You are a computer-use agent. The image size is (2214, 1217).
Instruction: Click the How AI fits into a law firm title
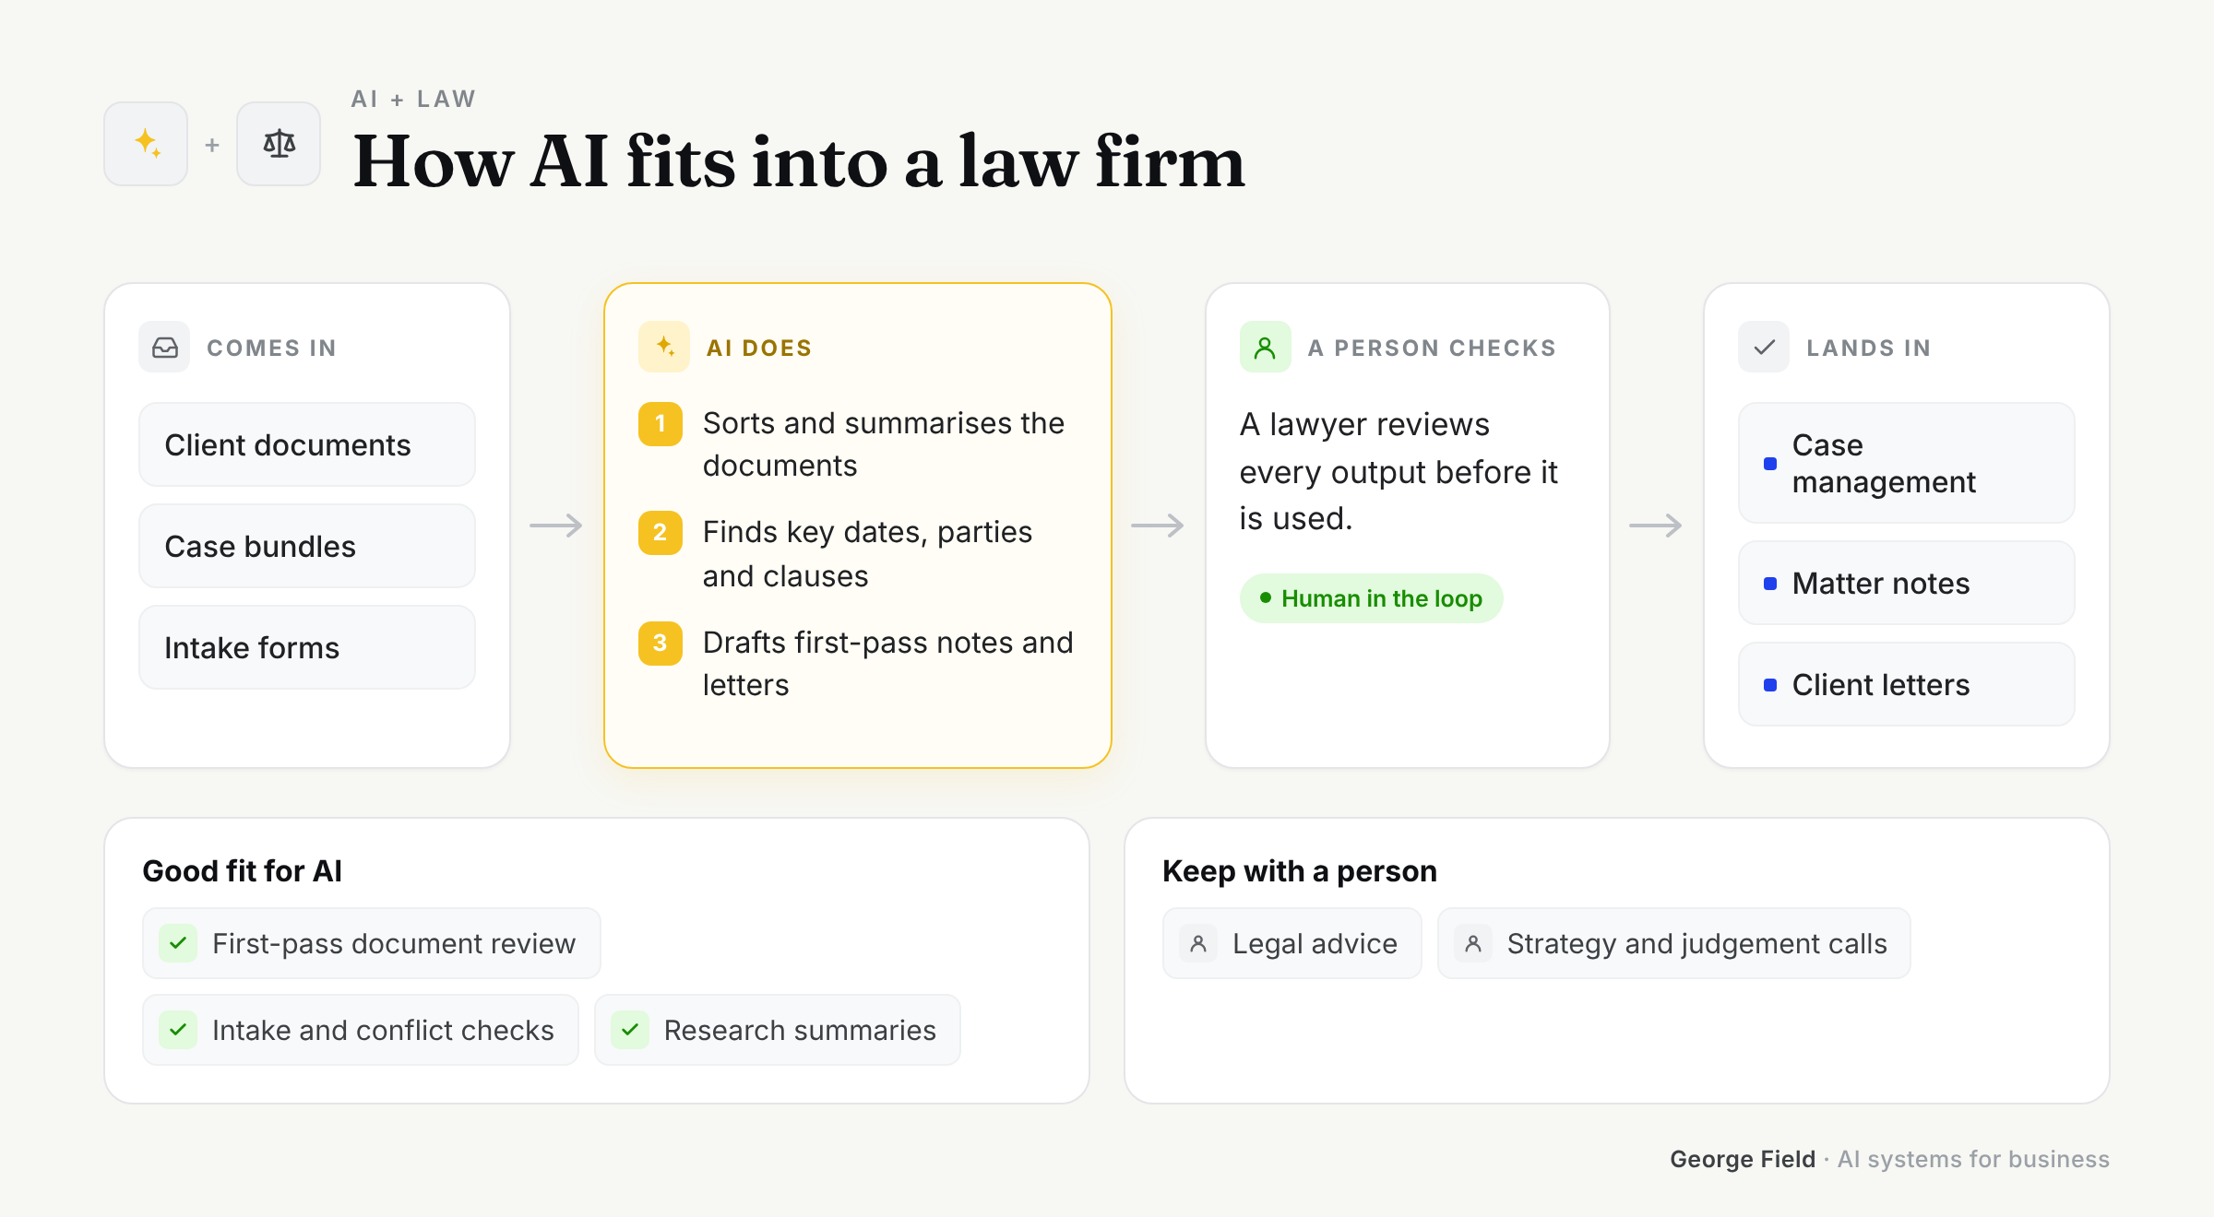click(799, 161)
